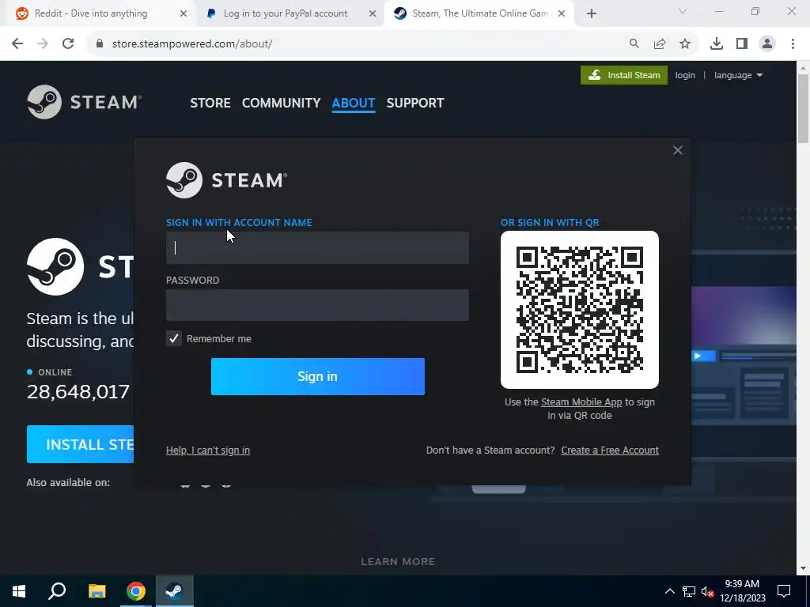Reload the current page

pyautogui.click(x=68, y=44)
